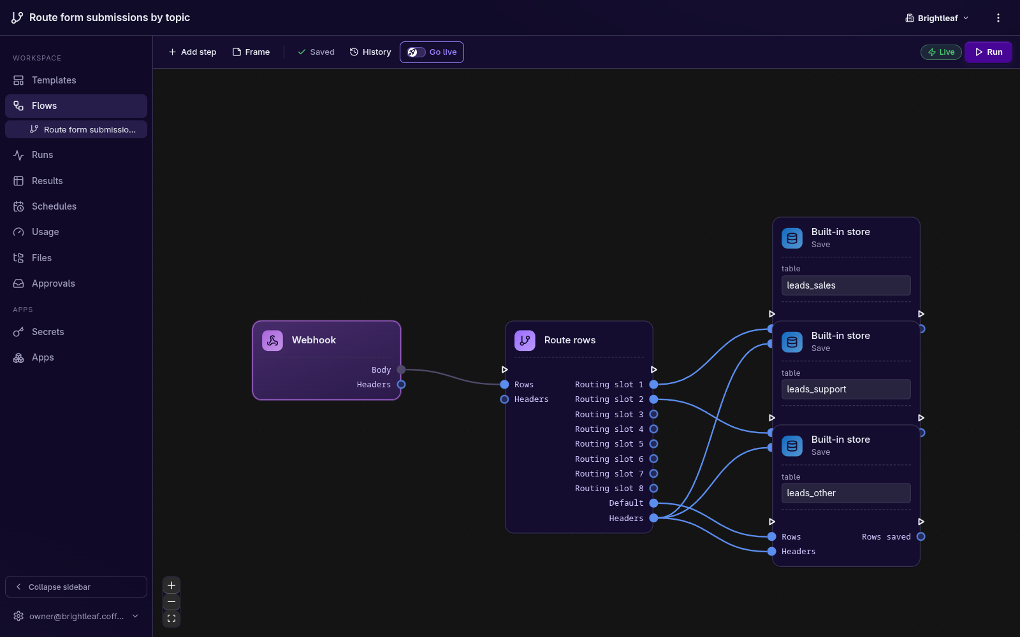The height and width of the screenshot is (637, 1020).
Task: Click the Route rows Headers input port
Action: (504, 399)
